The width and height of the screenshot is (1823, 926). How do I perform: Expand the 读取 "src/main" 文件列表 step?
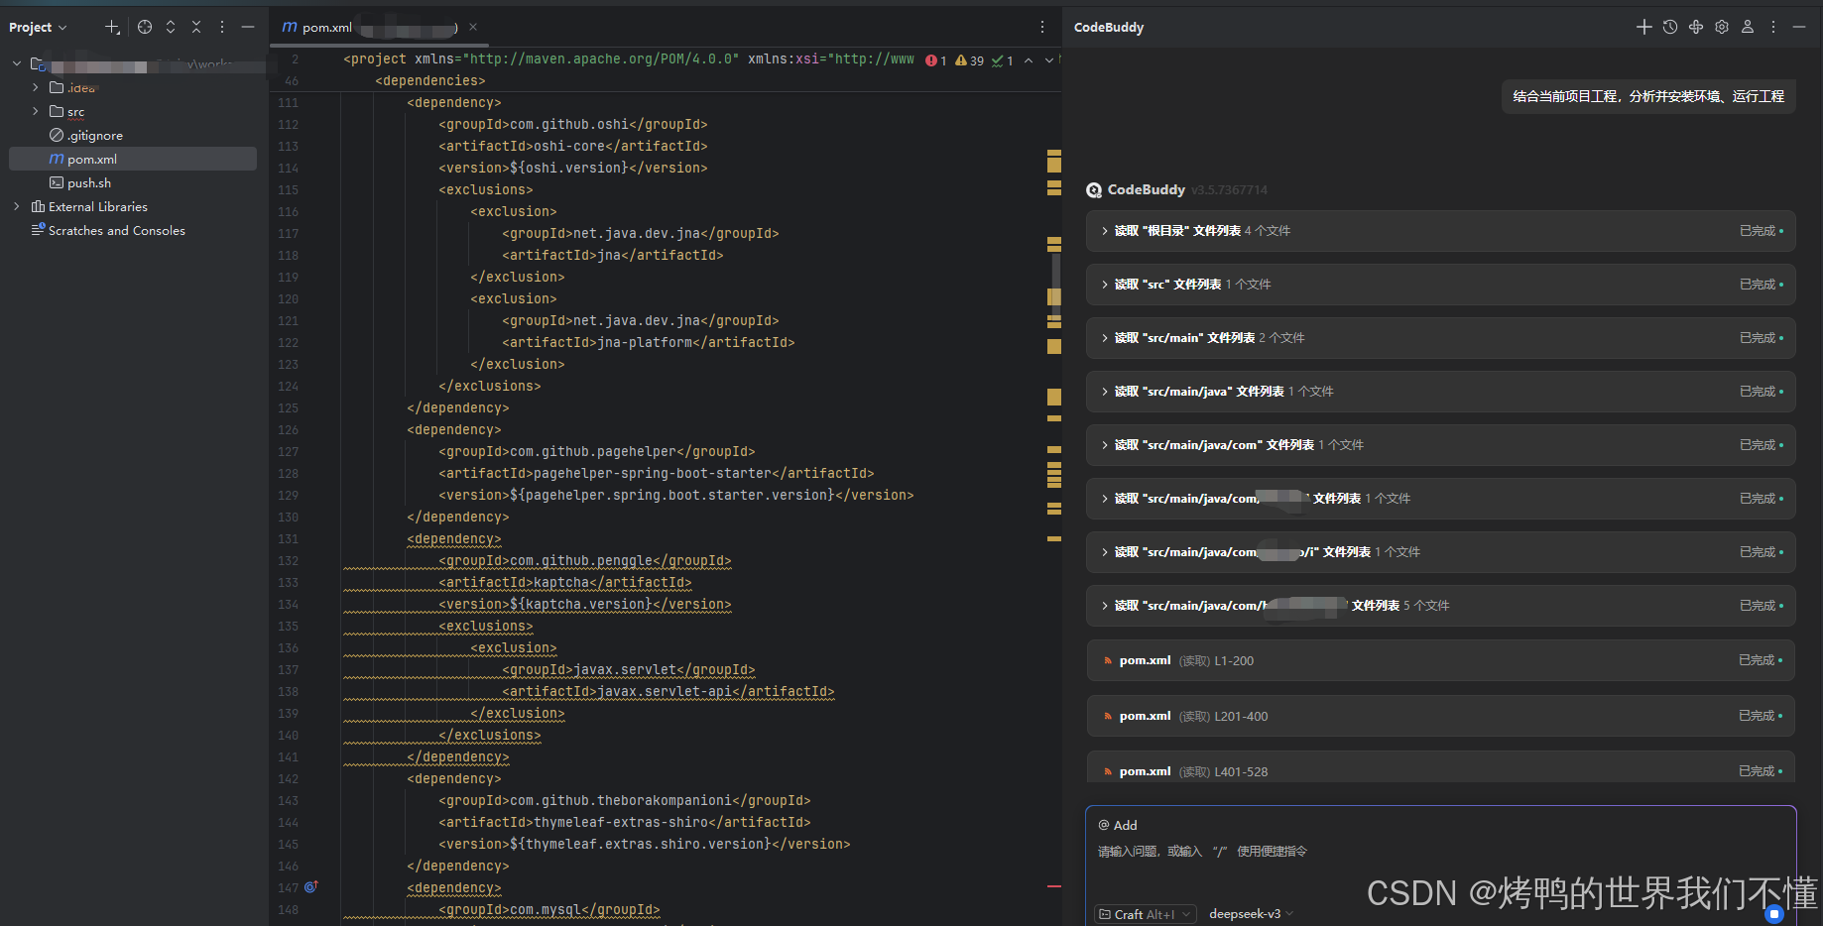coord(1441,338)
